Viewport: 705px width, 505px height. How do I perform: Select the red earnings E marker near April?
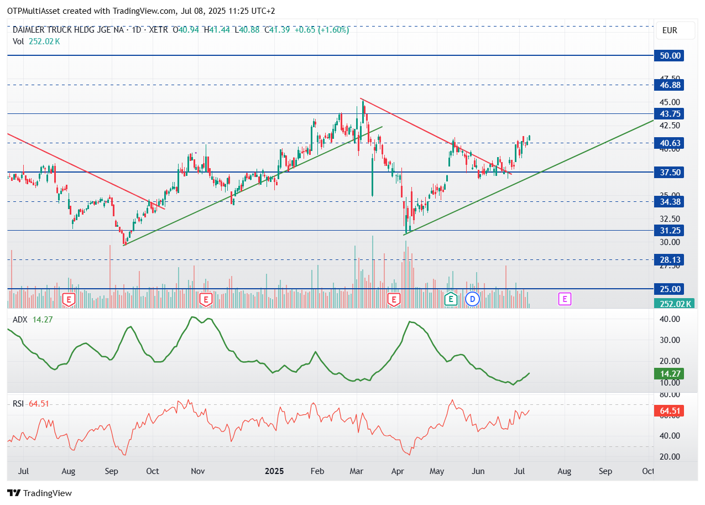point(394,299)
